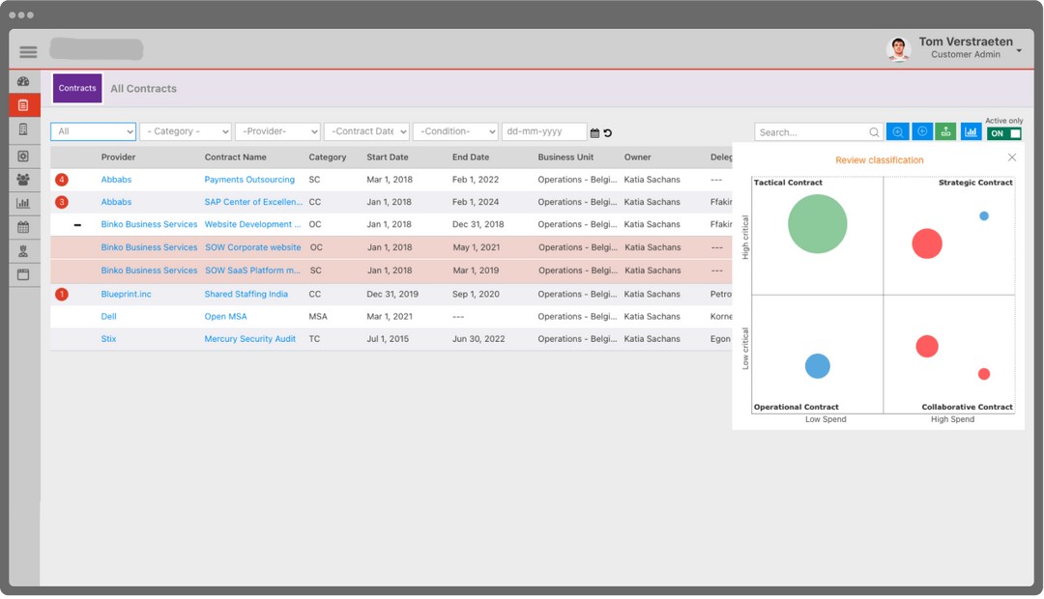Open the Payments Outsourcing contract link
Image resolution: width=1044 pixels, height=599 pixels.
(x=249, y=180)
